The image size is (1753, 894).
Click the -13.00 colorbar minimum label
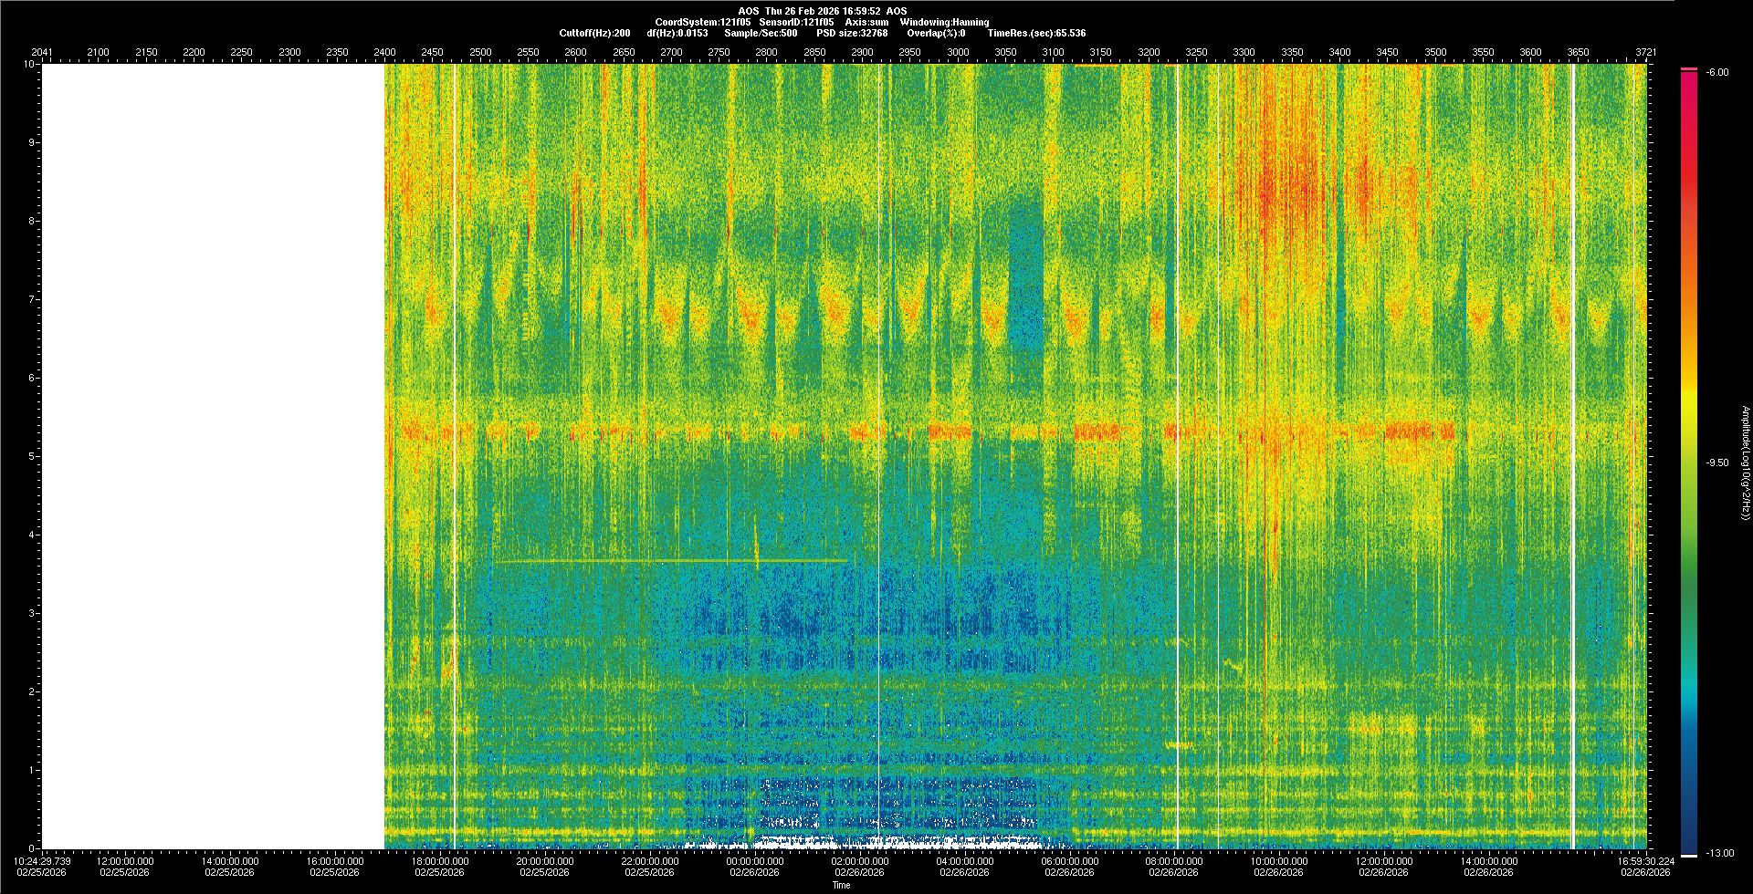coord(1717,853)
